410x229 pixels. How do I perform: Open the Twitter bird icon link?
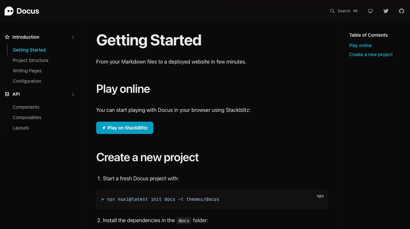(x=386, y=11)
